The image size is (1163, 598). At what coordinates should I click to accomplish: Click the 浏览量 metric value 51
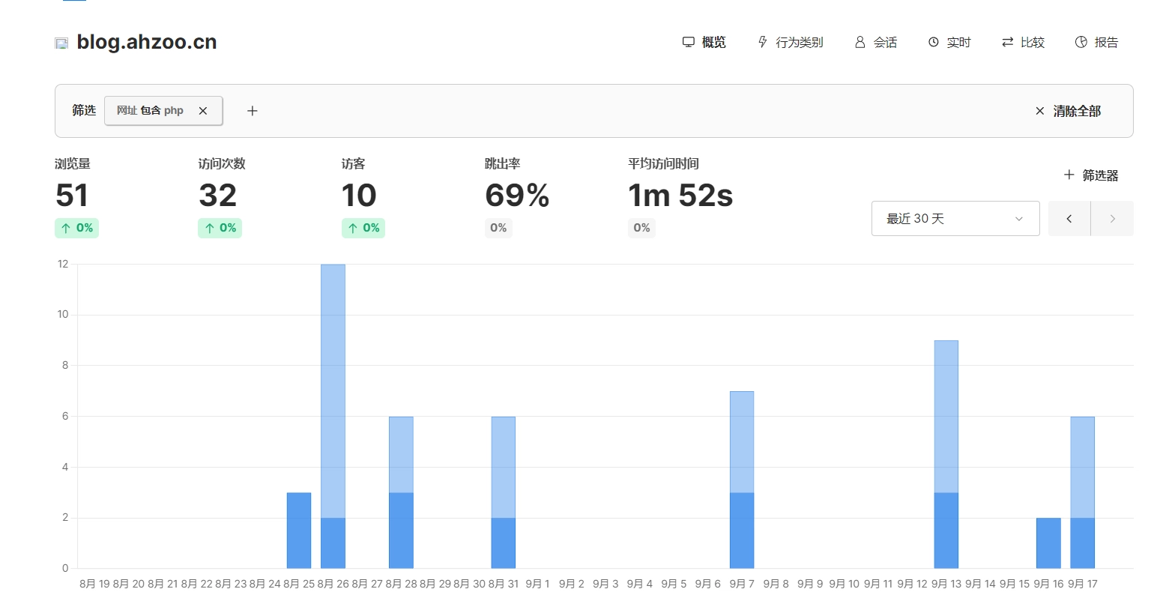click(72, 196)
